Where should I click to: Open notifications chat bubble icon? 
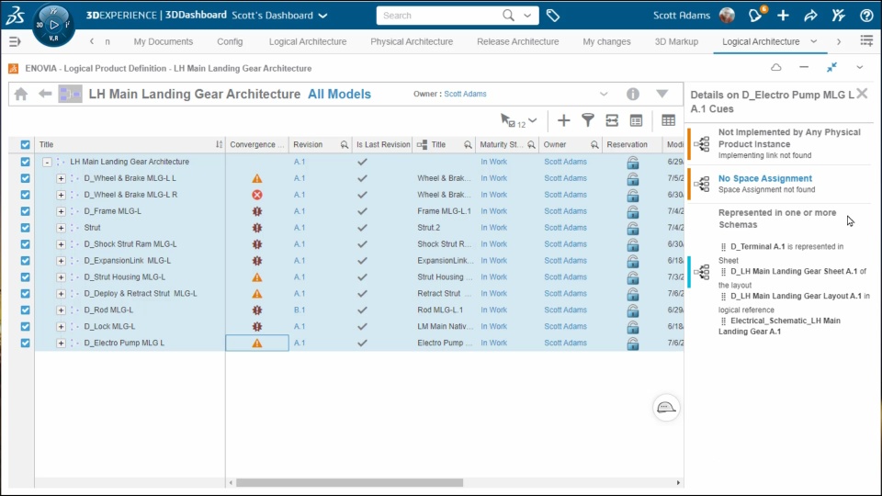tap(755, 16)
